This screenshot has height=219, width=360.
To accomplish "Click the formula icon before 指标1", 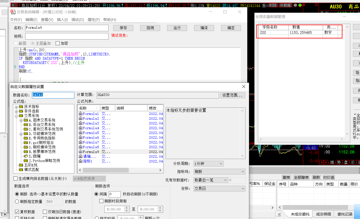I will (81, 161).
